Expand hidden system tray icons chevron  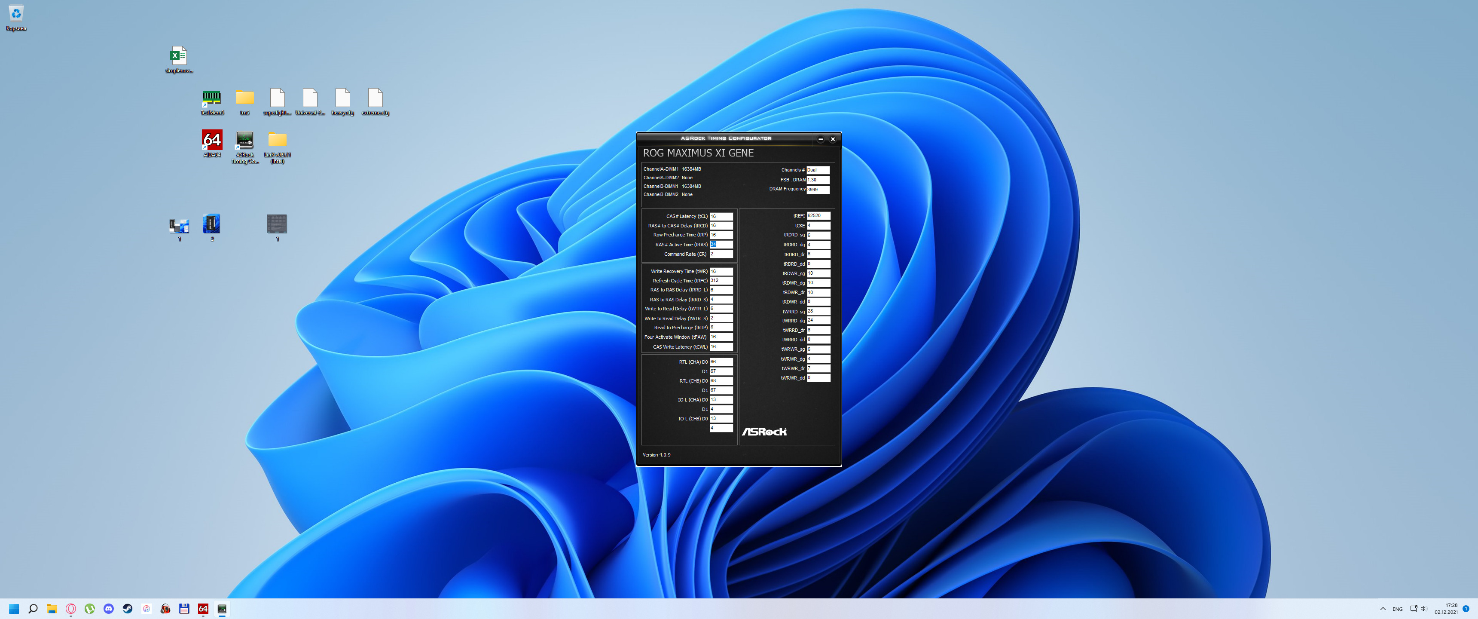(x=1383, y=609)
